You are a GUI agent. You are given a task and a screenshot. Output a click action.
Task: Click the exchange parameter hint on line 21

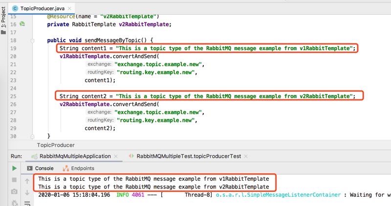(99, 64)
